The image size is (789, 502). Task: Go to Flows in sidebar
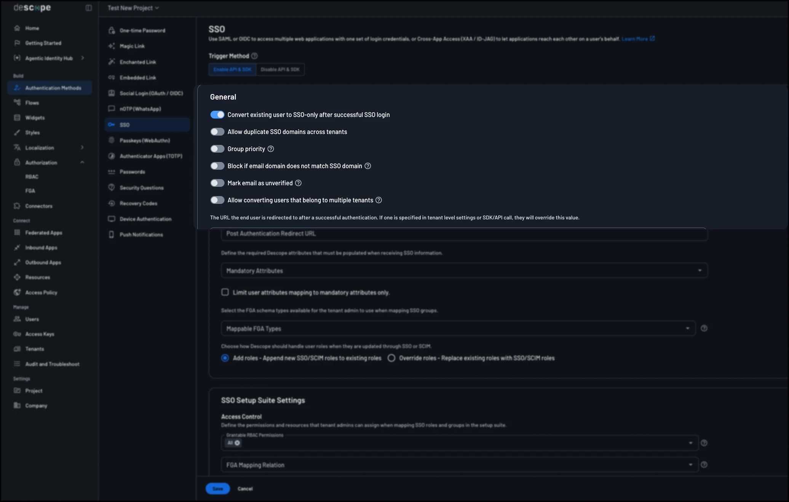point(32,103)
